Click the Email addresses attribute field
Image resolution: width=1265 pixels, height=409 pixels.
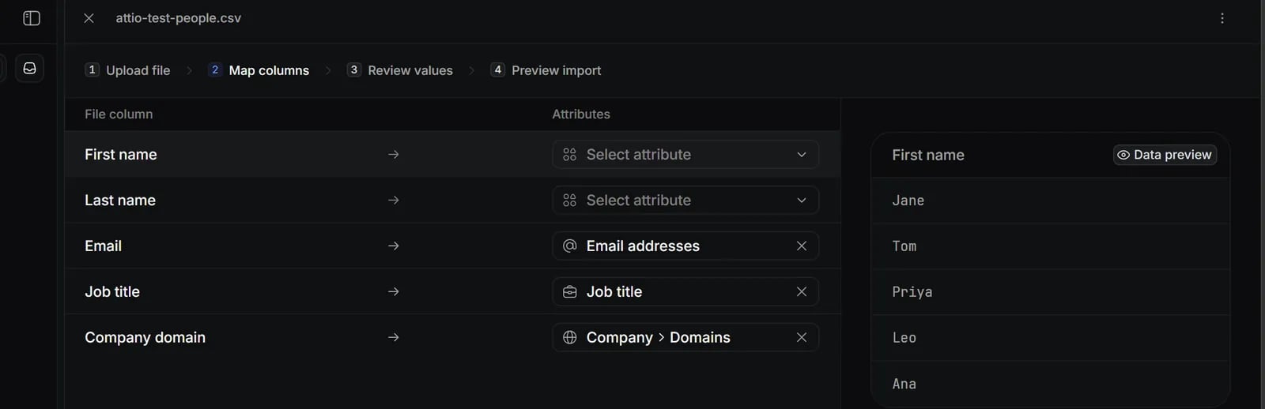(x=685, y=246)
